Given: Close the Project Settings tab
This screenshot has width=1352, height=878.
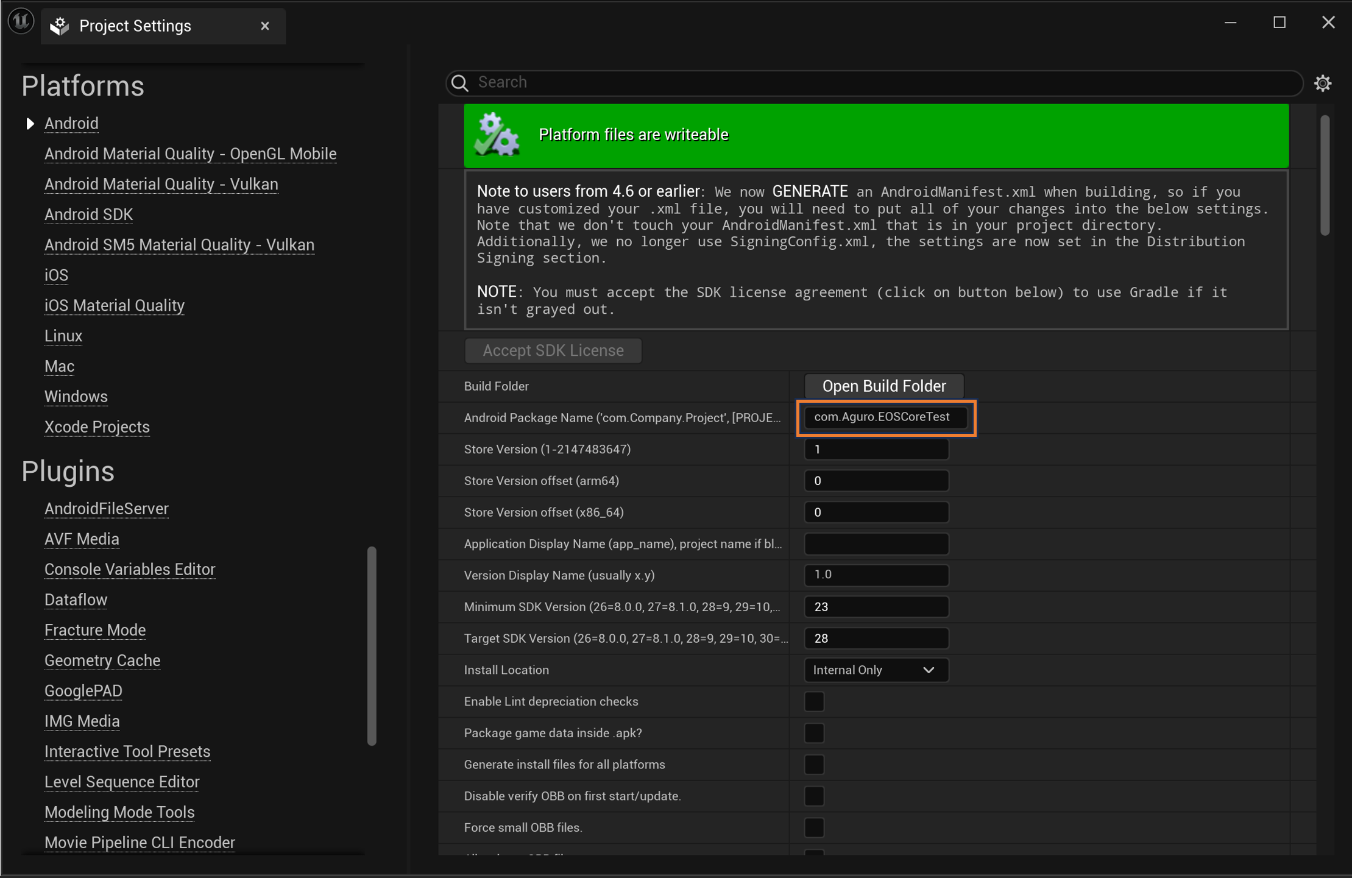Looking at the screenshot, I should pyautogui.click(x=264, y=26).
